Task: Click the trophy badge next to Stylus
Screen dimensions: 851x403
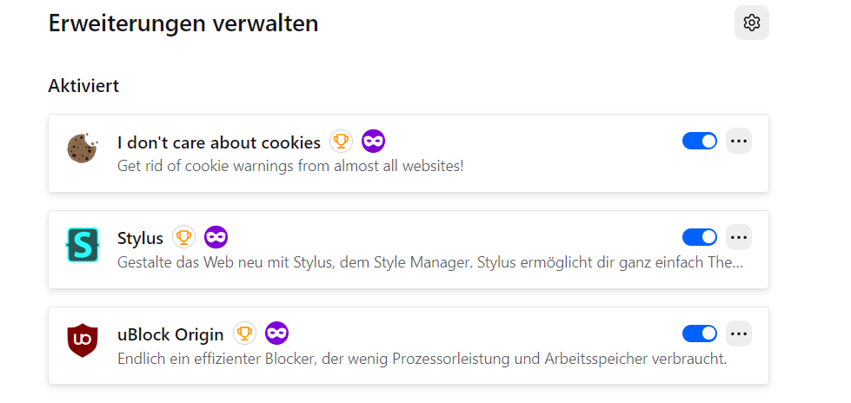Action: tap(183, 237)
